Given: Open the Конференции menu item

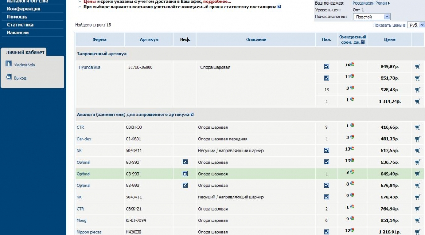Looking at the screenshot, I should tap(24, 9).
